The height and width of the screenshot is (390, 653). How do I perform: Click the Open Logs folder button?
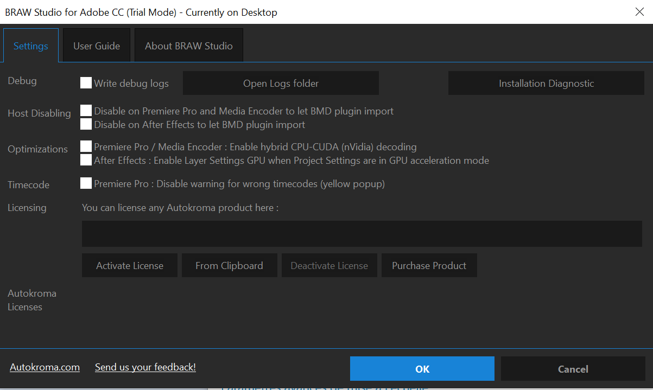coord(281,83)
